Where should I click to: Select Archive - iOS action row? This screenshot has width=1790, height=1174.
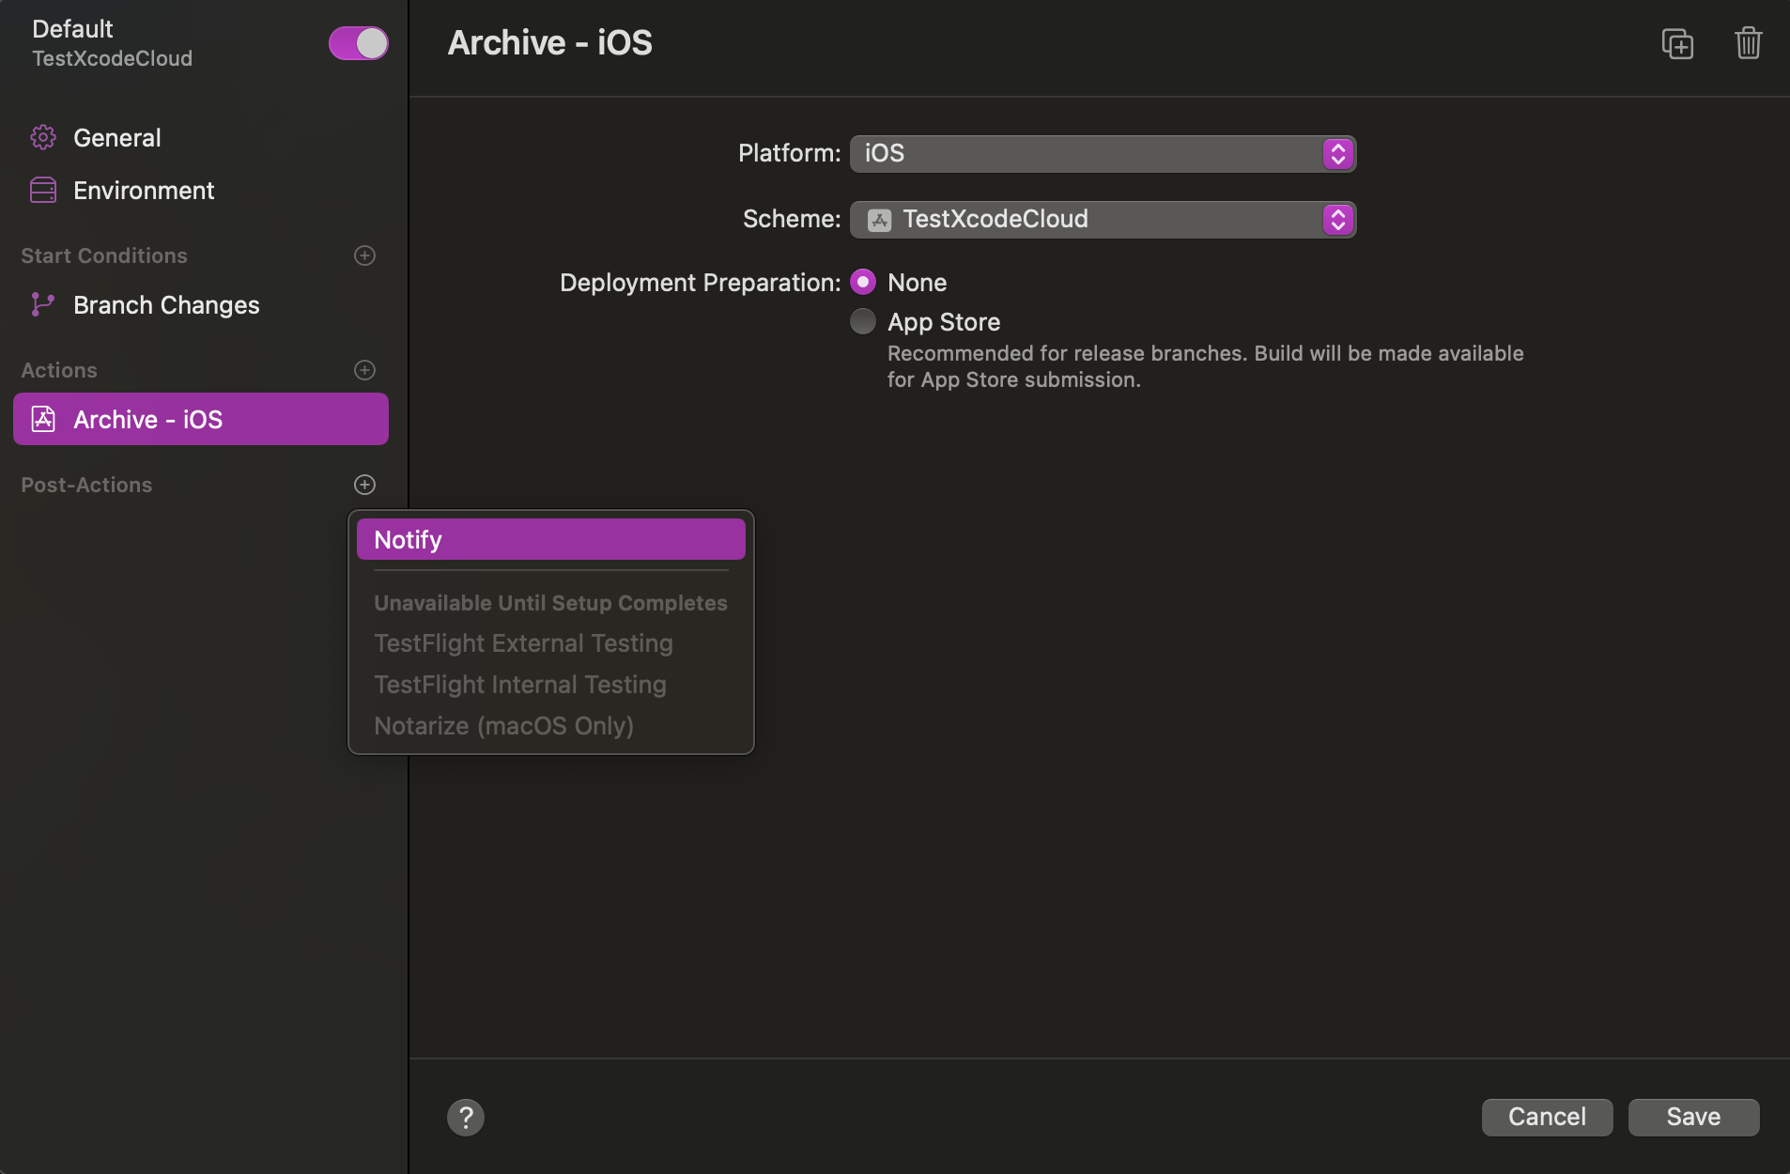click(x=201, y=419)
